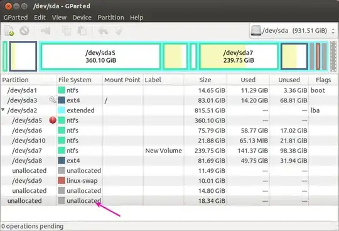This screenshot has height=231, width=339.
Task: Click the Apply all operations checkmark icon
Action: (x=119, y=31)
